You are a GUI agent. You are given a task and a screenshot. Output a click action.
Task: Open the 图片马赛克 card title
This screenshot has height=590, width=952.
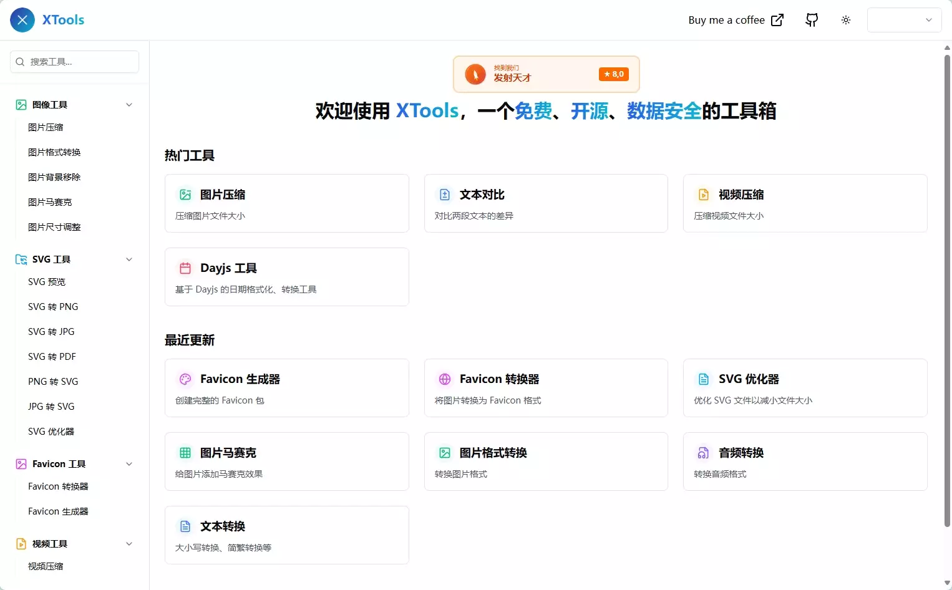[228, 453]
